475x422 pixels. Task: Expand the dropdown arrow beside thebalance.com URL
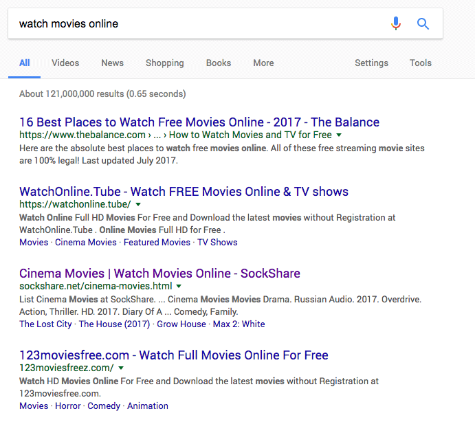pyautogui.click(x=339, y=135)
